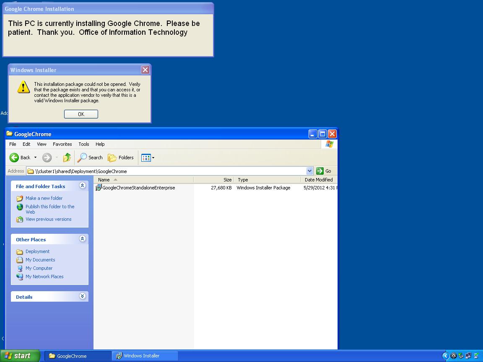Open My Computer from Other Places

39,268
